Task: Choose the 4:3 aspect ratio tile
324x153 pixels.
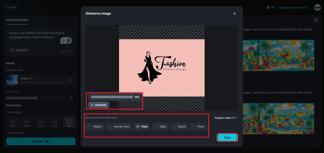Action: click(x=55, y=122)
